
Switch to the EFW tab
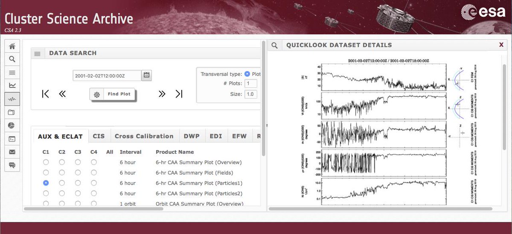(239, 136)
